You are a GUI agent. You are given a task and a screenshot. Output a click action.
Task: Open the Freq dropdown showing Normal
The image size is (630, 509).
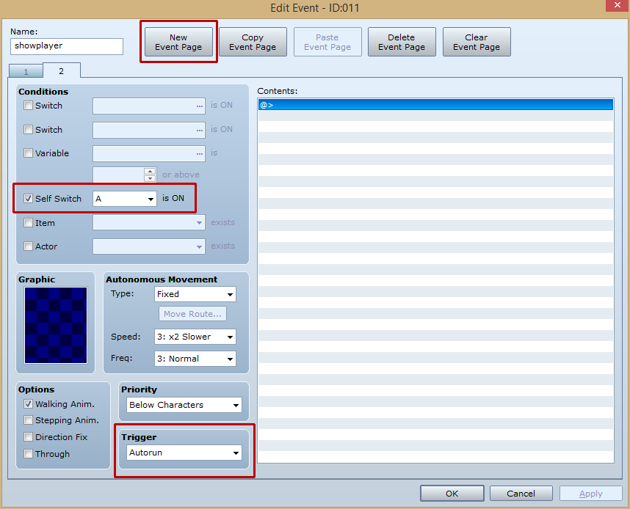click(195, 359)
